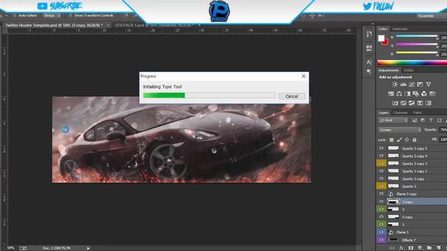Add an Exposure adjustment

coord(420,84)
